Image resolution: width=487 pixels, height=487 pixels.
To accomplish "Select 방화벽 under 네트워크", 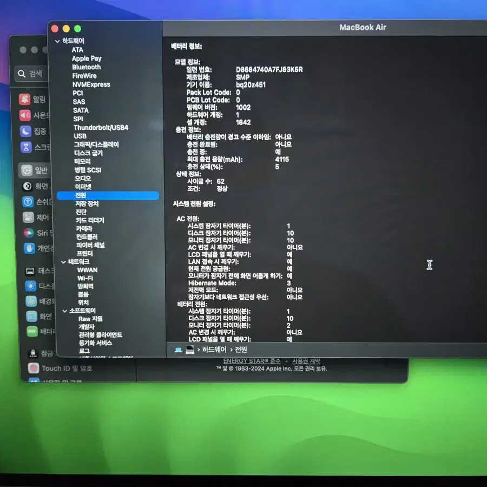I will pyautogui.click(x=85, y=286).
